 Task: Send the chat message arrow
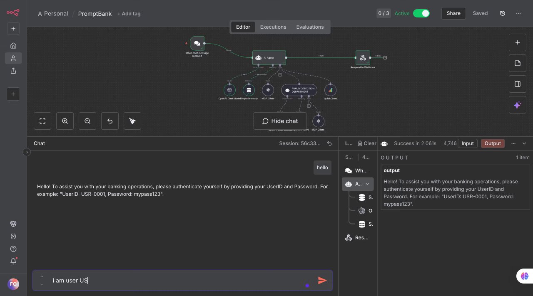(x=322, y=280)
